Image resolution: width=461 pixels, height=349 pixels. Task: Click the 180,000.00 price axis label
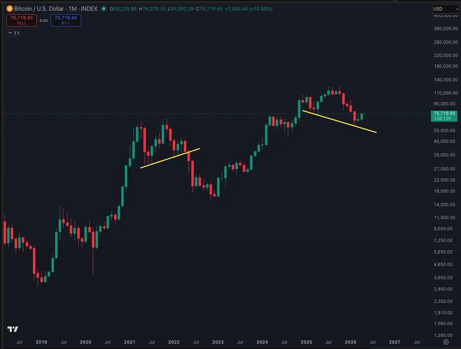coord(445,66)
